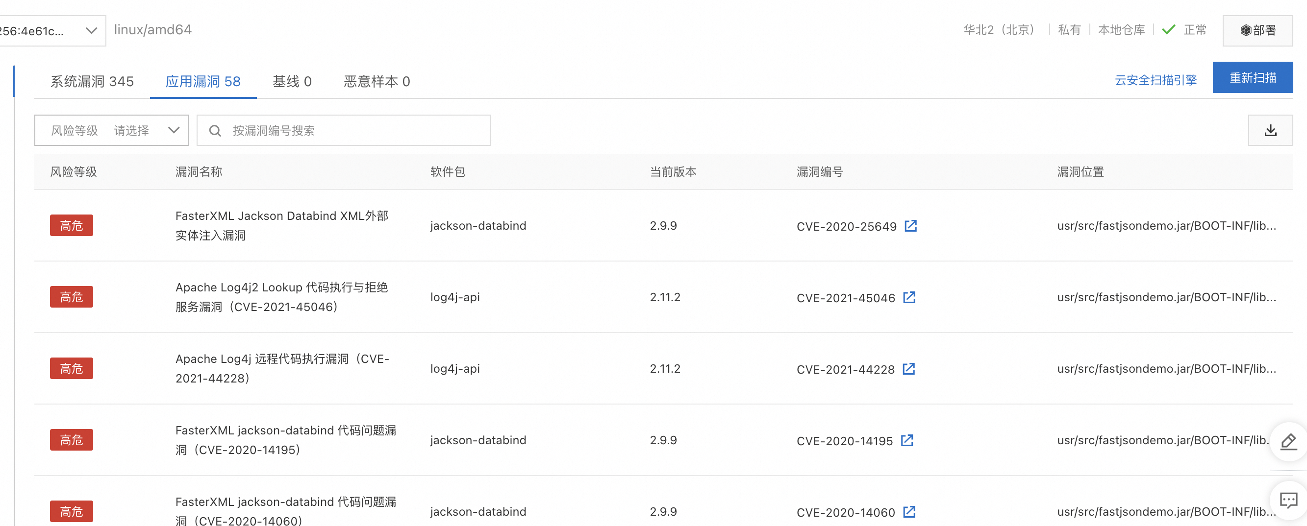This screenshot has width=1307, height=526.
Task: Click file path in CVE-2021-44228 row
Action: pos(1166,368)
